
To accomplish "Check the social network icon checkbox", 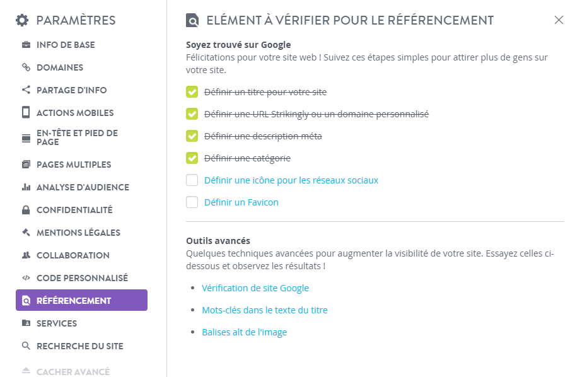I will [x=192, y=180].
